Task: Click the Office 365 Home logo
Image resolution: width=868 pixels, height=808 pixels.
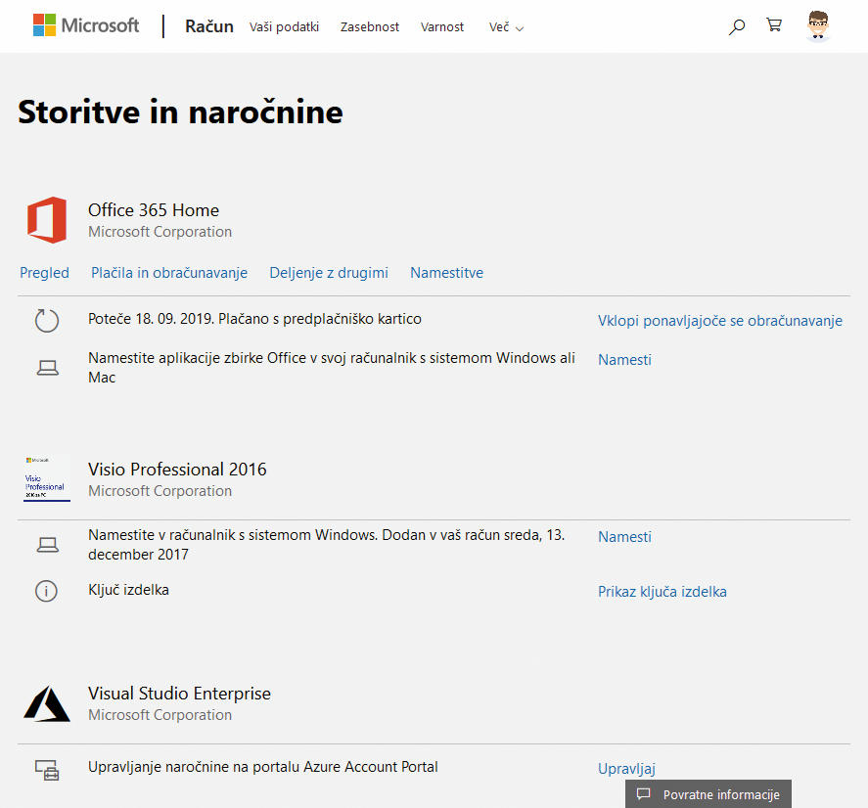Action: [47, 220]
